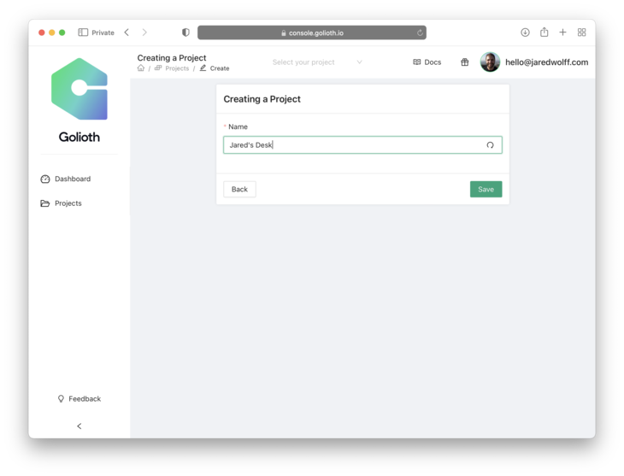Click the console.golioth.io address bar

(x=312, y=32)
